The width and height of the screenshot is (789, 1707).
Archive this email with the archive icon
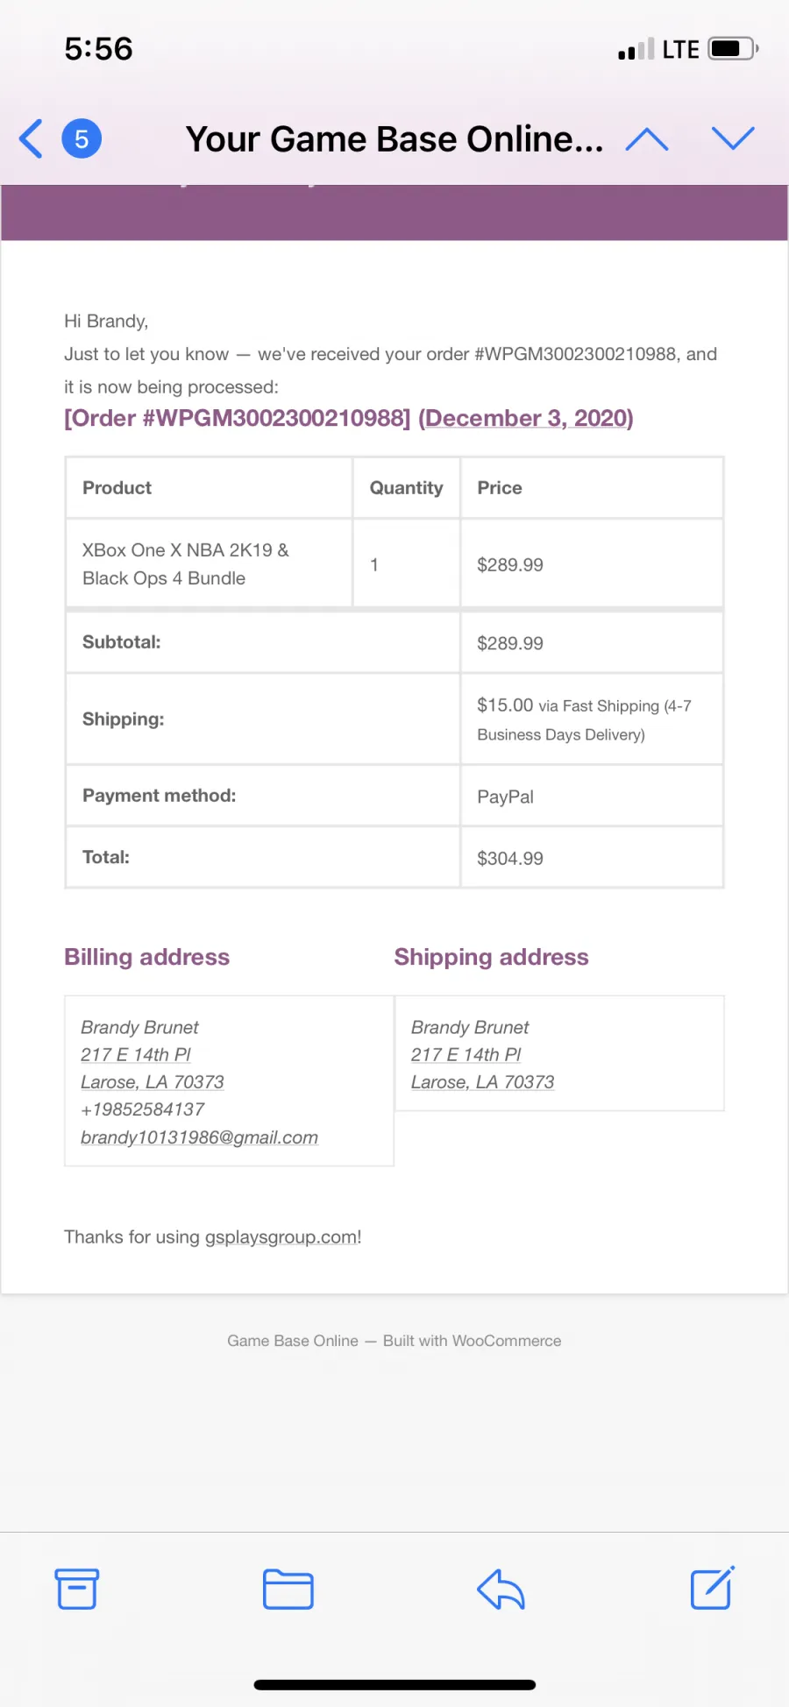(x=77, y=1589)
